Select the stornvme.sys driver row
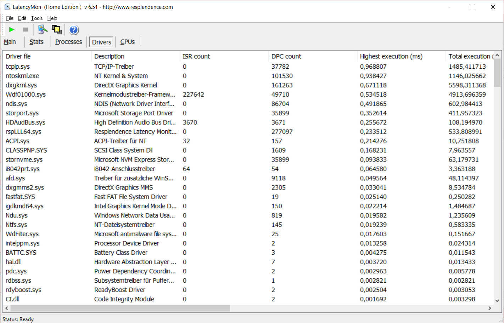 tap(248, 159)
